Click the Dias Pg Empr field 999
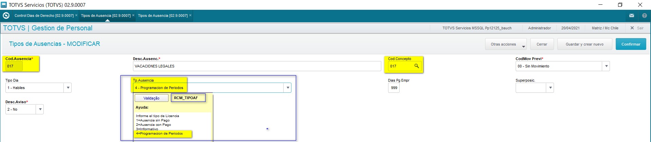651x142 pixels. (394, 88)
